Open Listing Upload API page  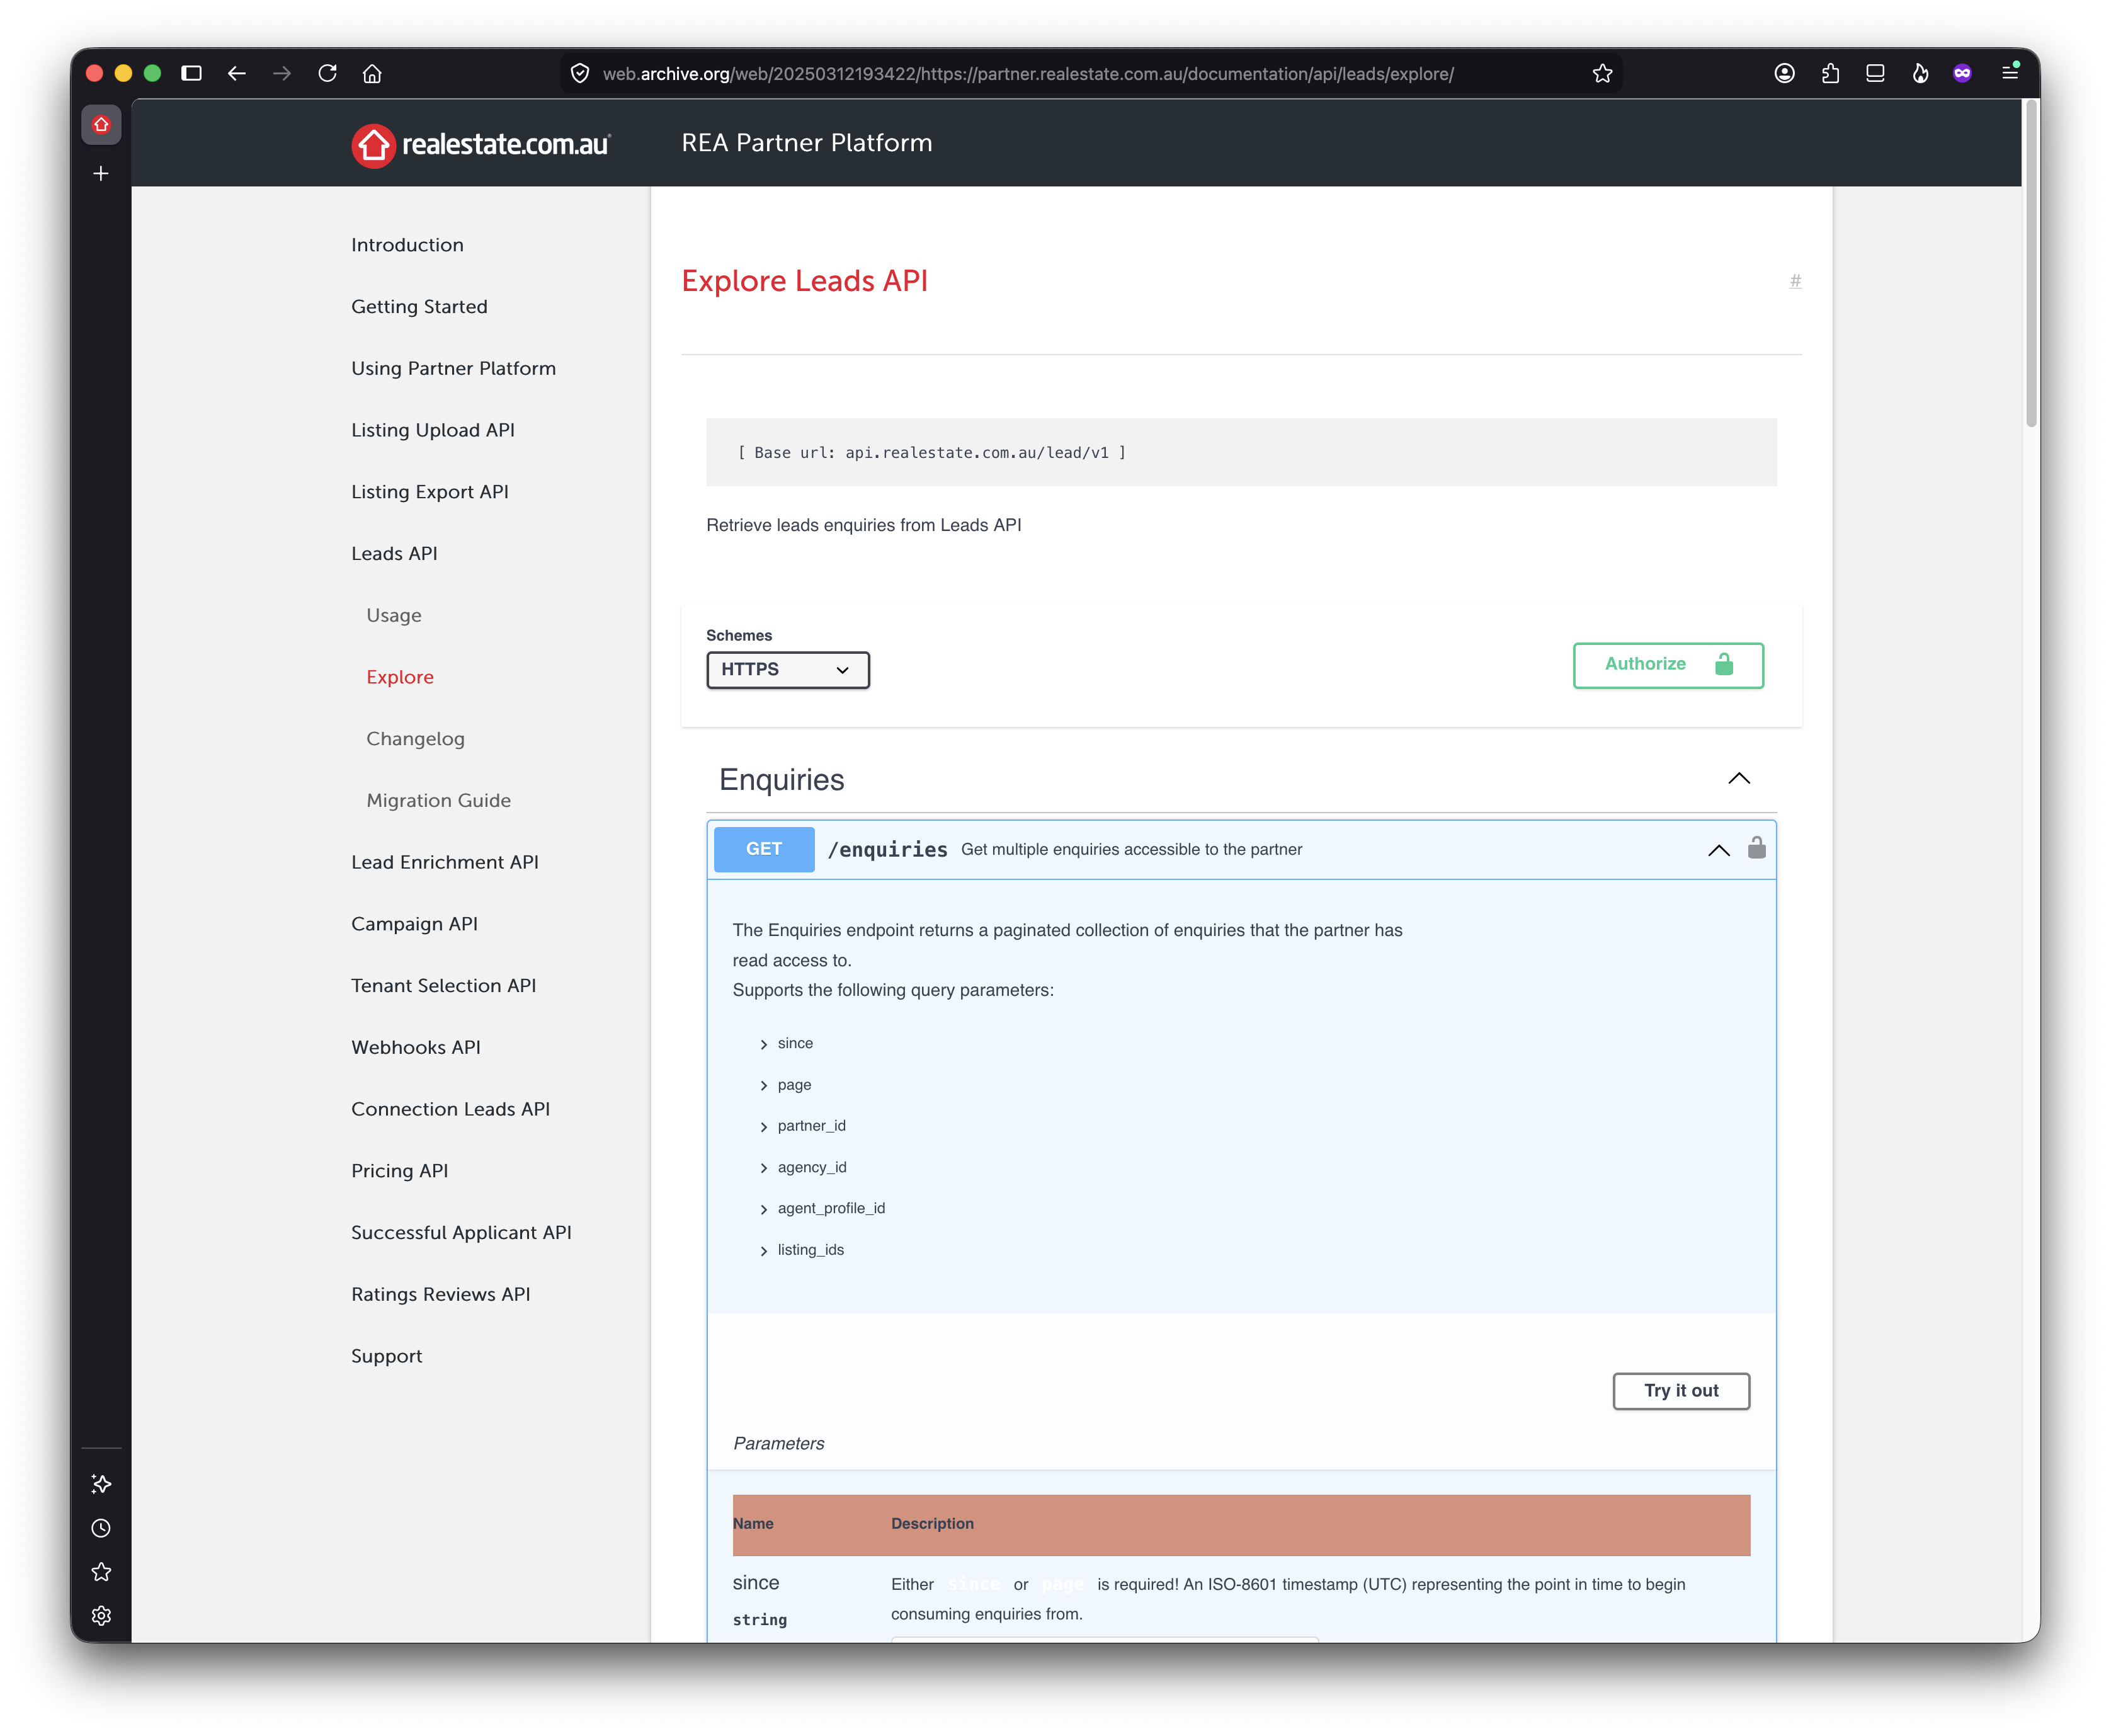[x=433, y=431]
